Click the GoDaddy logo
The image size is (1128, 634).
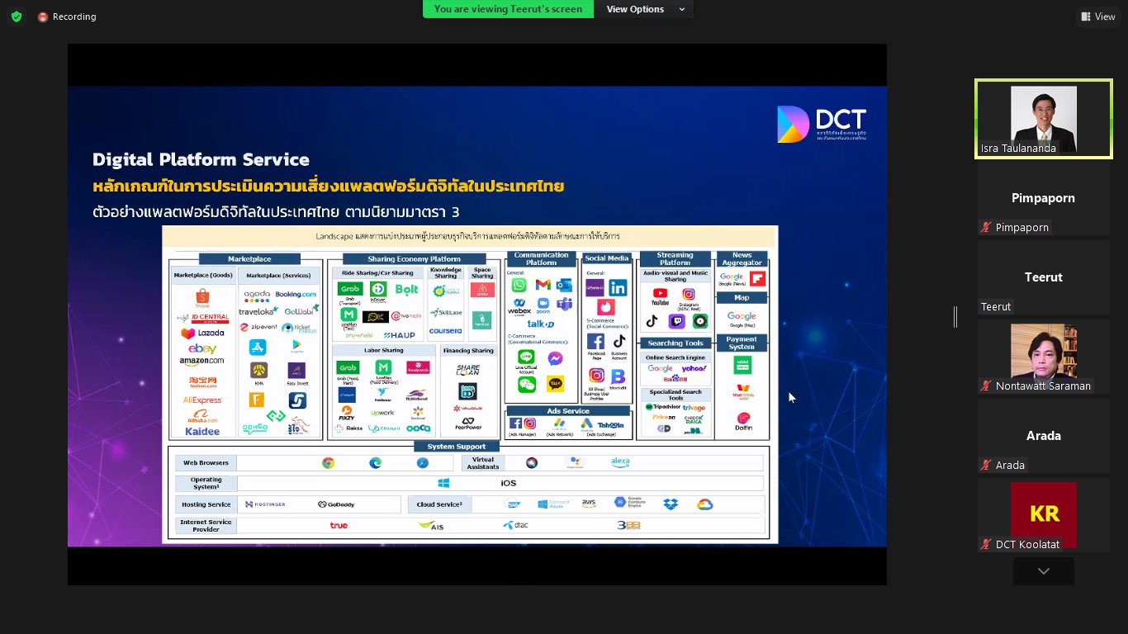click(x=335, y=504)
